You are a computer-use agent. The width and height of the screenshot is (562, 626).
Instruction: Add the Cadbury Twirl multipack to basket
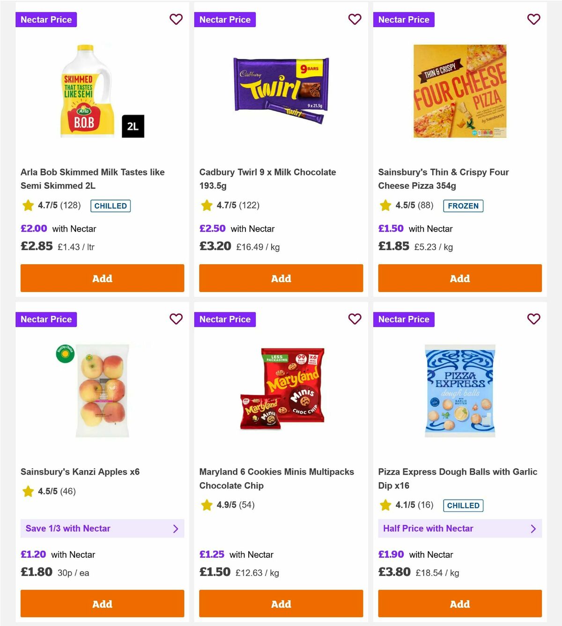click(x=281, y=278)
